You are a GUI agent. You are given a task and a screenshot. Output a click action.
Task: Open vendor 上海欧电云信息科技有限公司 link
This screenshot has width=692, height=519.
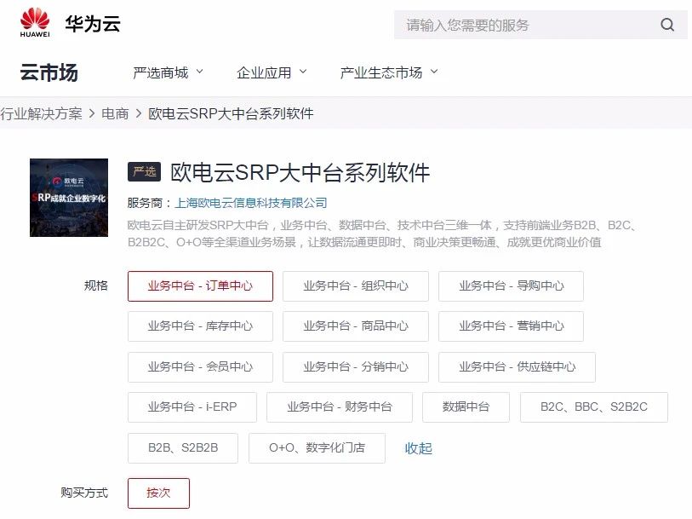click(251, 203)
